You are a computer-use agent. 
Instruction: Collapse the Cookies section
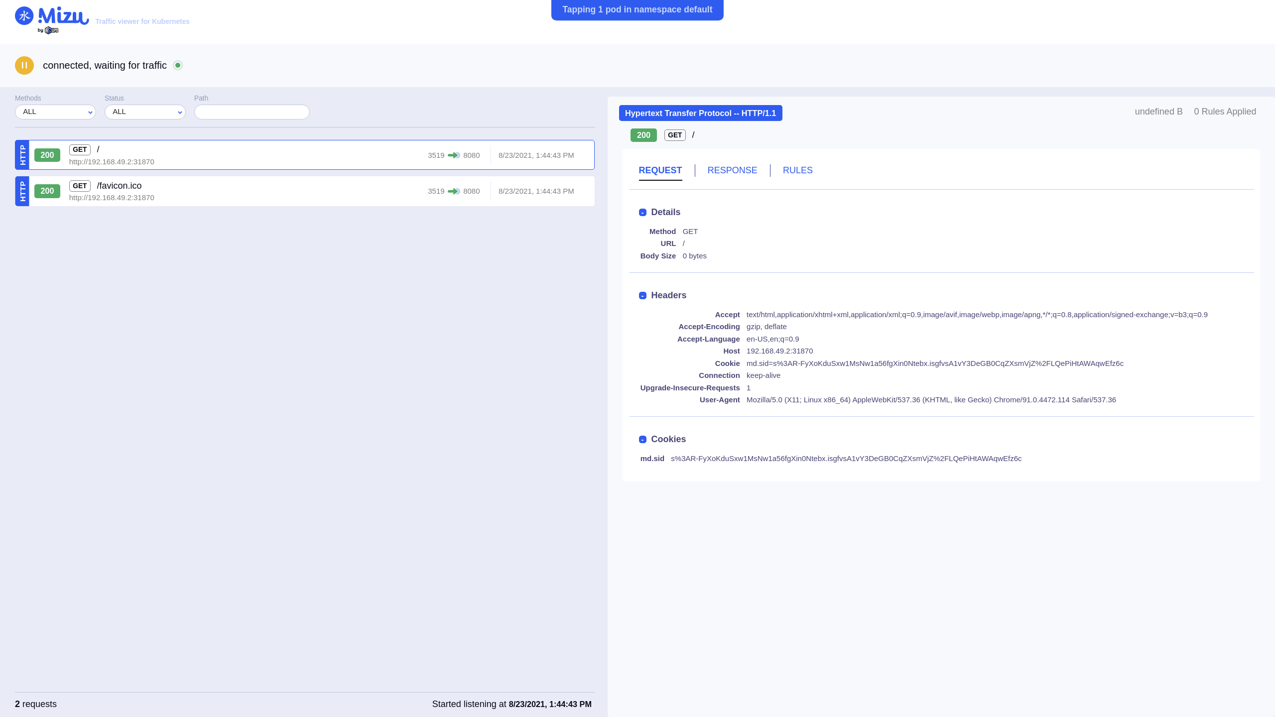[x=642, y=440]
